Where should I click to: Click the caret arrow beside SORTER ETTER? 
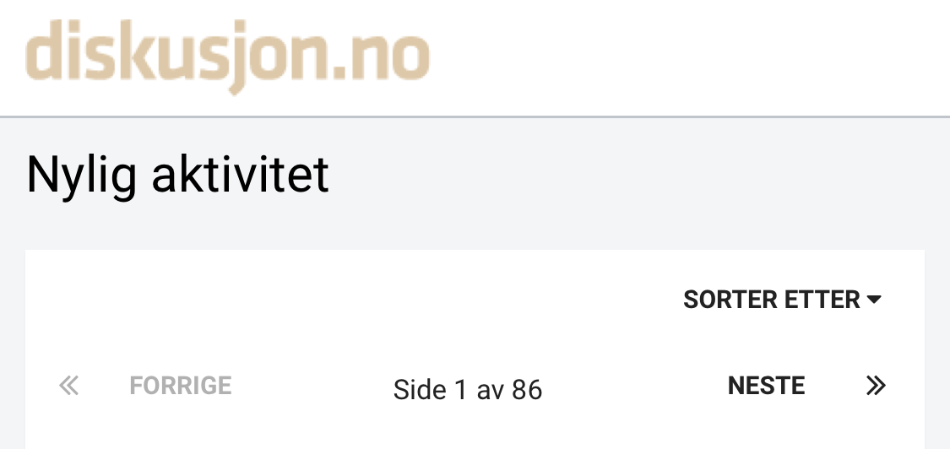874,300
